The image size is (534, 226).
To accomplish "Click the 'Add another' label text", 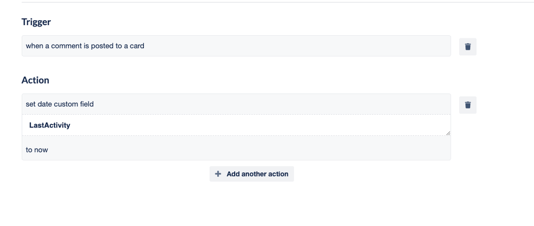I will (x=247, y=174).
